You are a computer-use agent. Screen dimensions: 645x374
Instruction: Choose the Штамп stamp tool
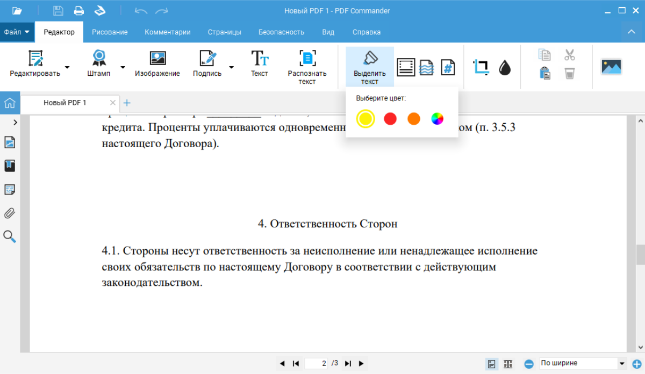(99, 63)
